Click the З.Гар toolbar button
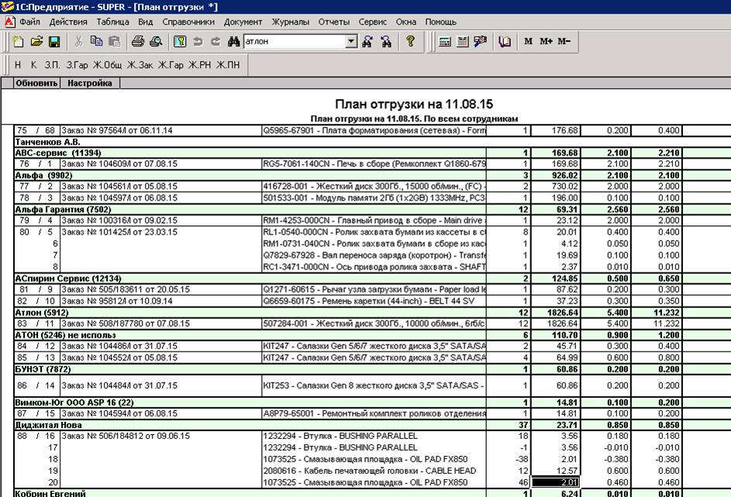The image size is (731, 497). coord(78,66)
